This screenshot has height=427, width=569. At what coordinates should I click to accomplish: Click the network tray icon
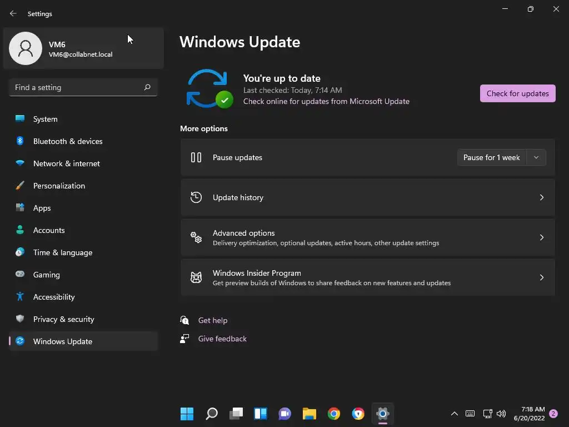487,414
